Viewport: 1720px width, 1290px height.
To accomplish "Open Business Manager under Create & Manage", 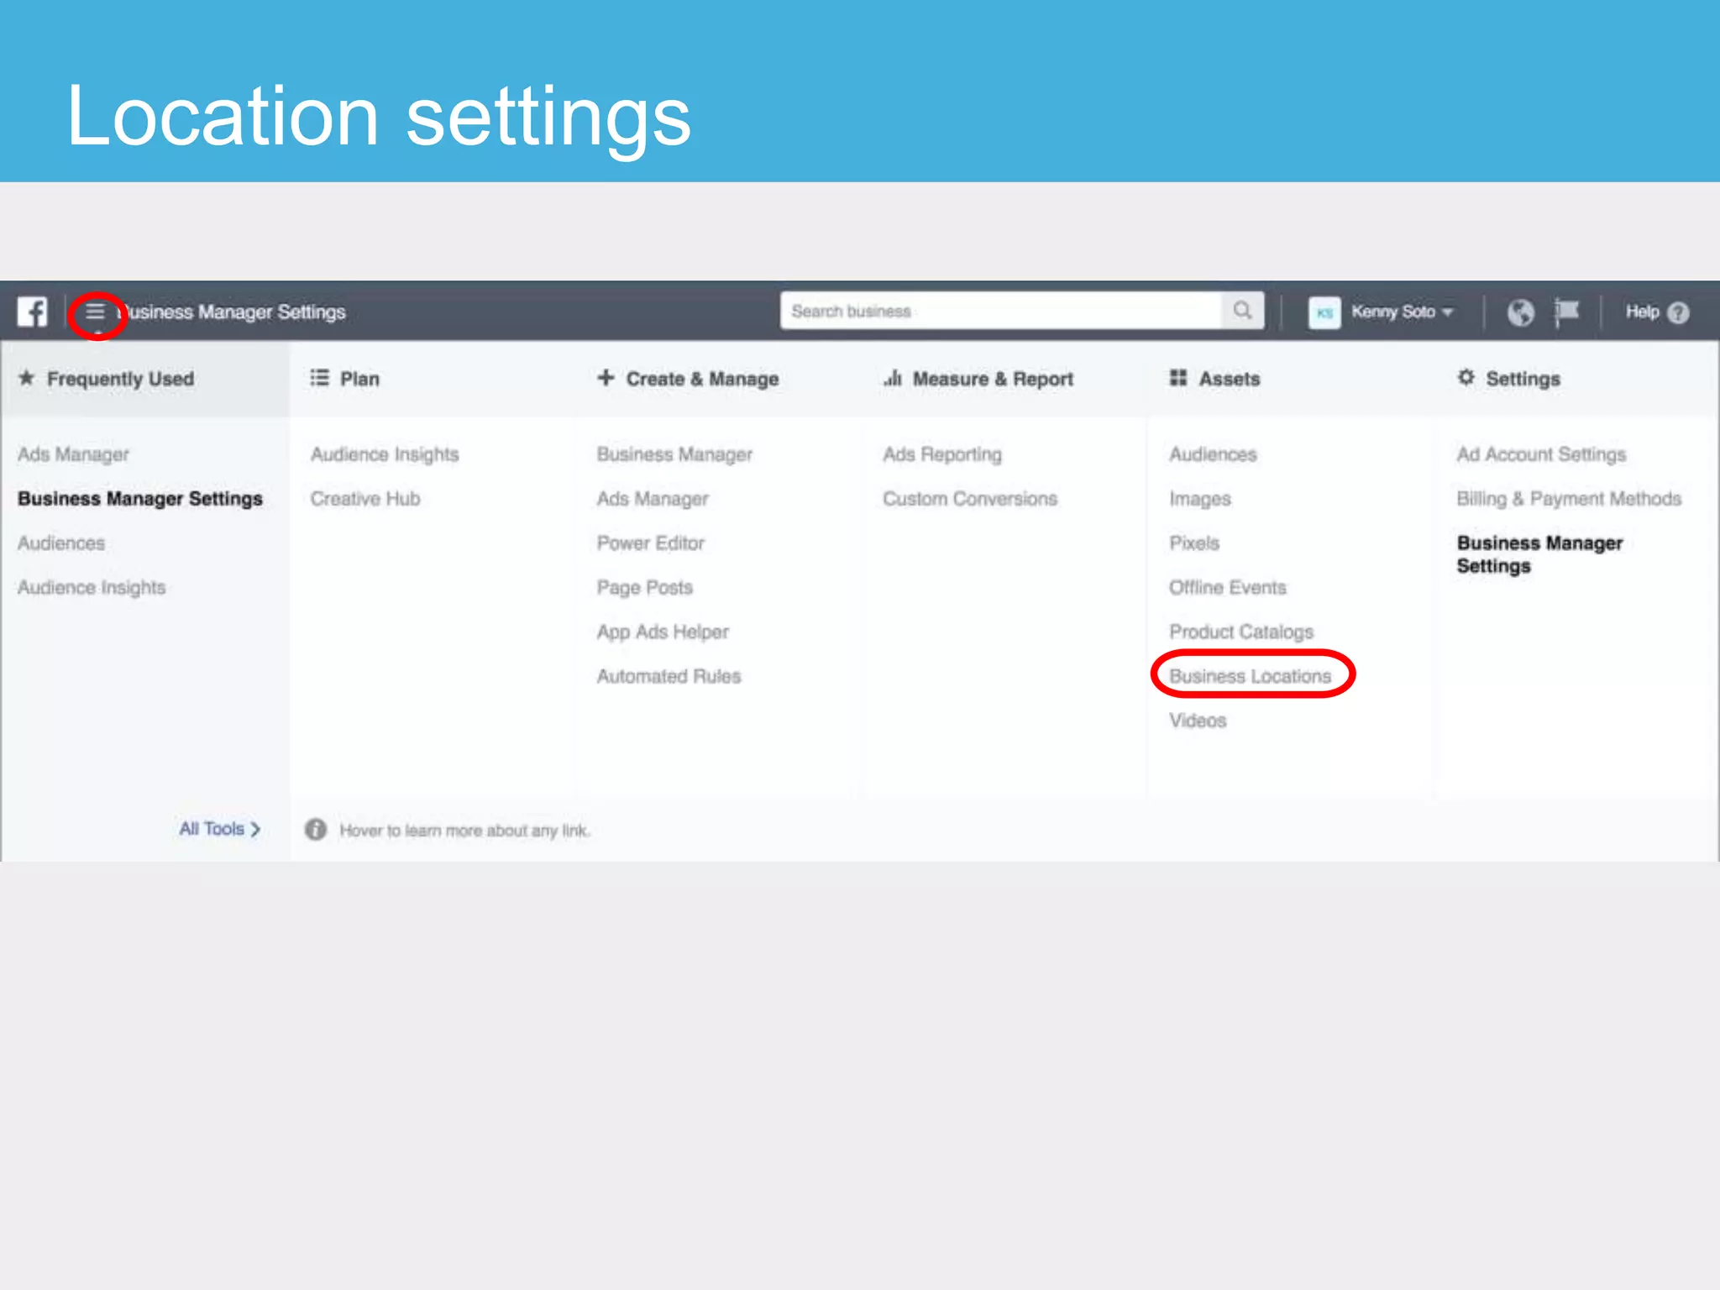I will pos(674,454).
